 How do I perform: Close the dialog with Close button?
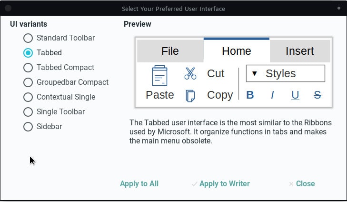tap(302, 184)
